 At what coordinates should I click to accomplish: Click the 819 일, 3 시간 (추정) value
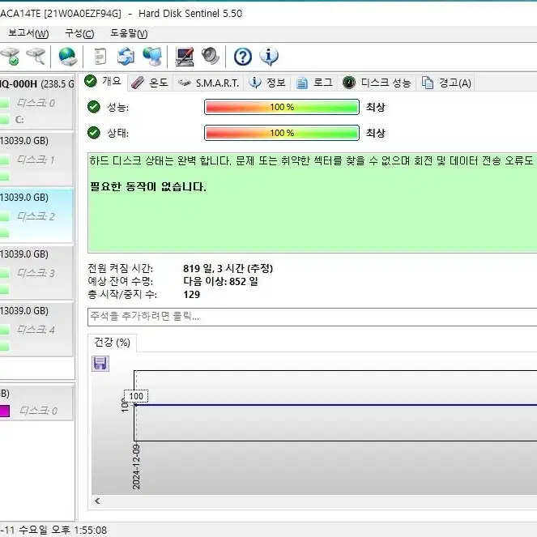228,268
